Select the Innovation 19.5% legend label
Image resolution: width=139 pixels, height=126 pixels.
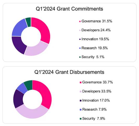coord(95,39)
